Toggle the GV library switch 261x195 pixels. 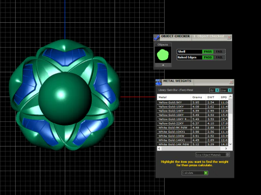214,90
